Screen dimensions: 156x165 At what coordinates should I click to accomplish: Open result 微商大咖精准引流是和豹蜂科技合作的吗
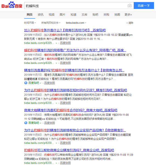tap(71, 110)
